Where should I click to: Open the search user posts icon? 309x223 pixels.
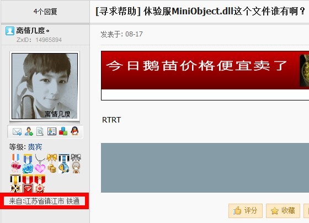click(x=40, y=131)
